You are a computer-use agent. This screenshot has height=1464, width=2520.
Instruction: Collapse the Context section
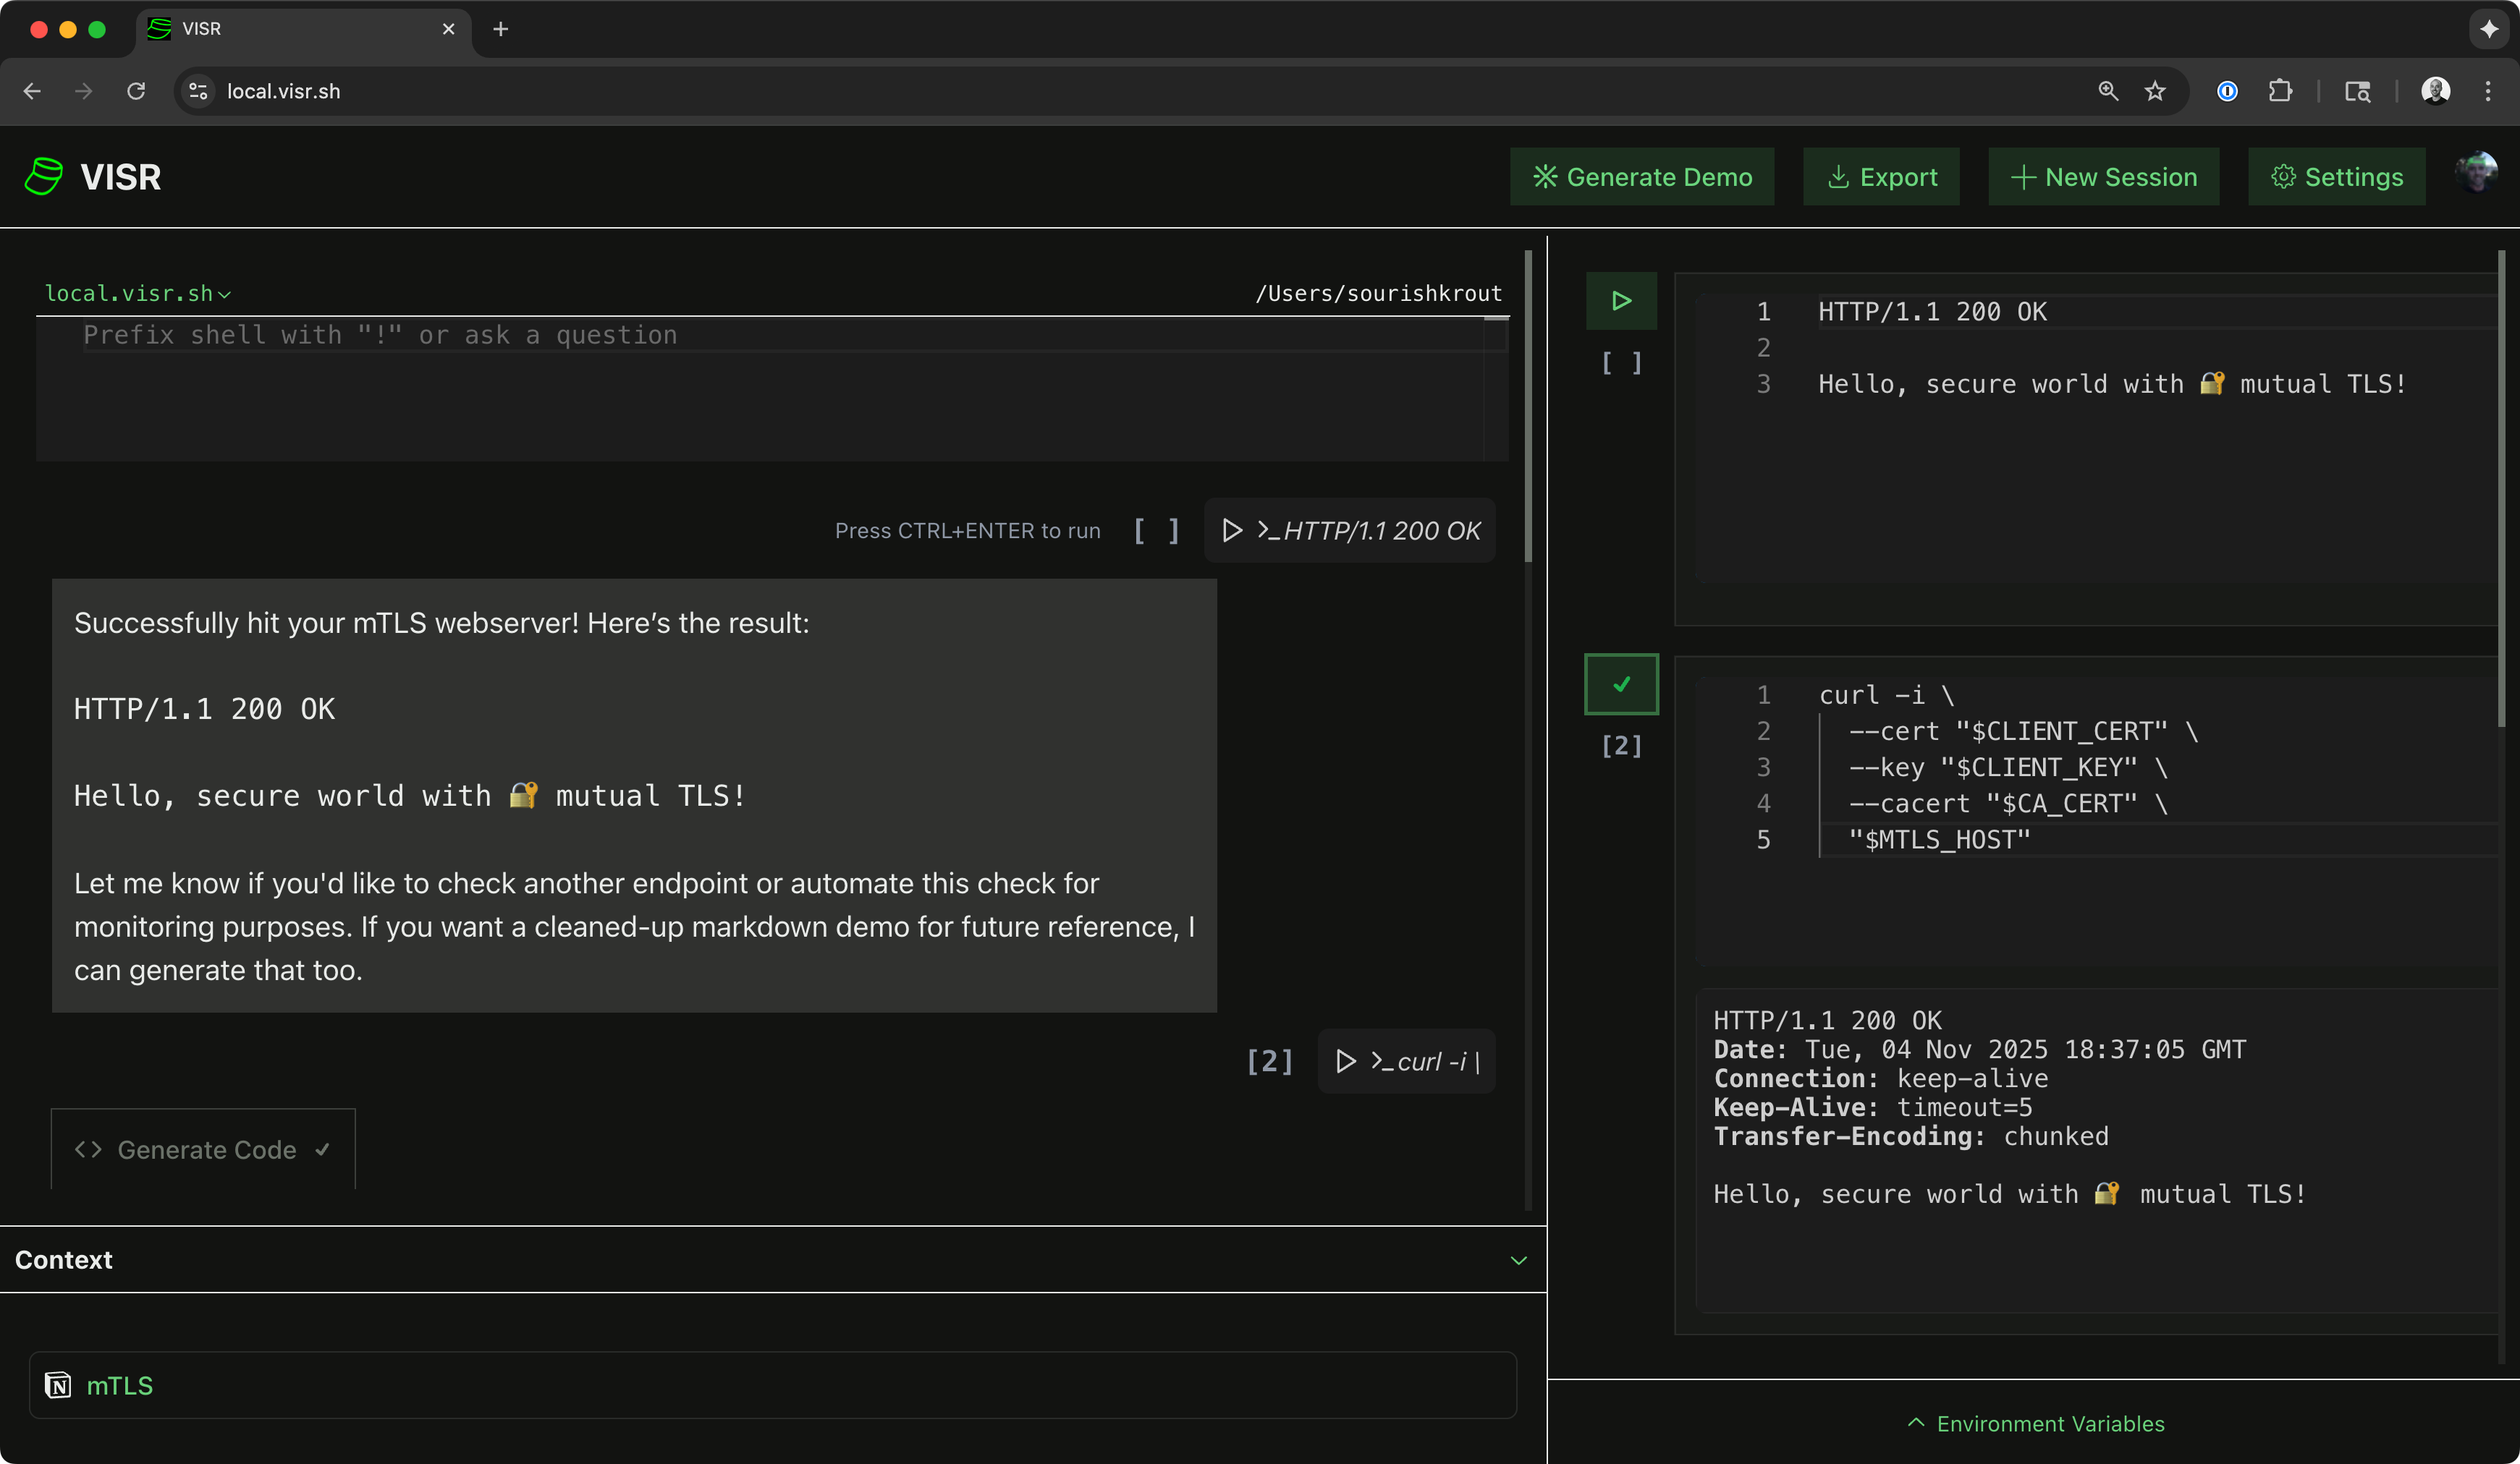click(1518, 1259)
